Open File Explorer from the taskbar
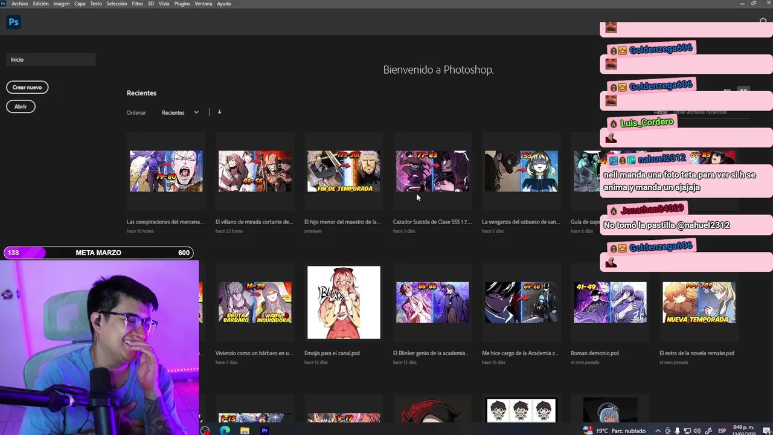 [245, 431]
